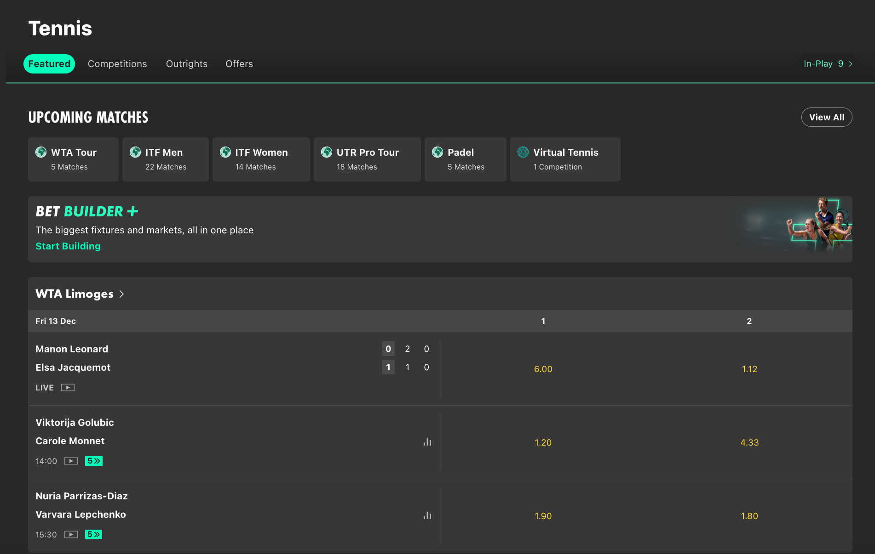
Task: Open the stream icon for the 14:00 match
Action: [x=71, y=461]
